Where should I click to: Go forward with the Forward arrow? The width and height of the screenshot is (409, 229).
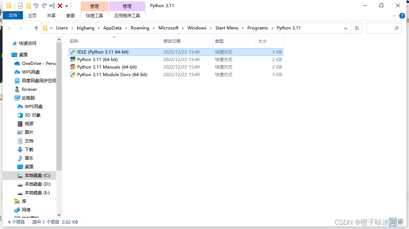pyautogui.click(x=20, y=28)
